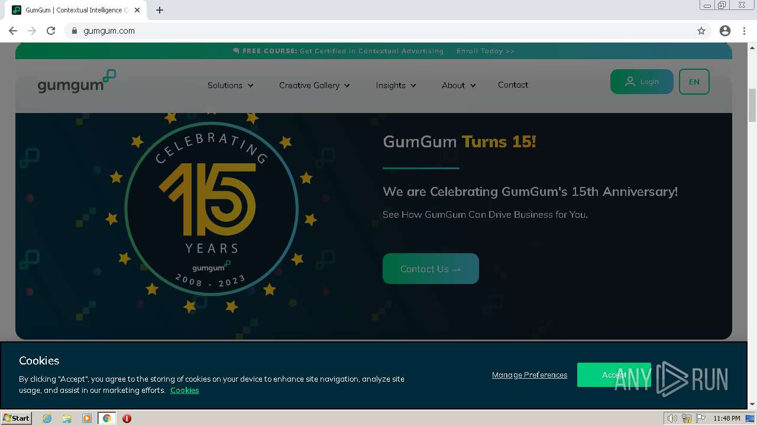Open the volume tray icon
Image resolution: width=757 pixels, height=426 pixels.
point(672,418)
